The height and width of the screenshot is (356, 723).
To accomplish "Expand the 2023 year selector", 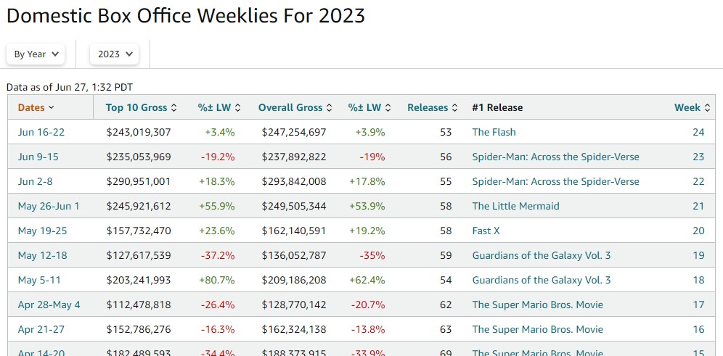I will [x=114, y=54].
